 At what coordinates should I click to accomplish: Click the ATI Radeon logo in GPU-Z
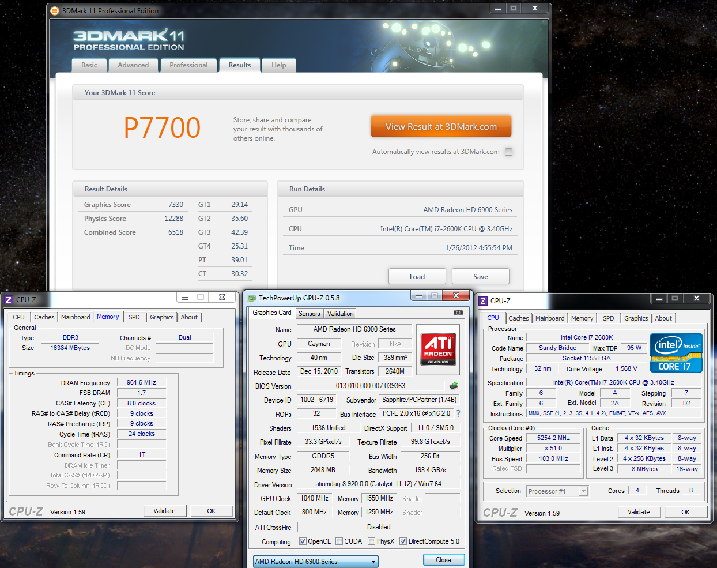click(x=439, y=349)
